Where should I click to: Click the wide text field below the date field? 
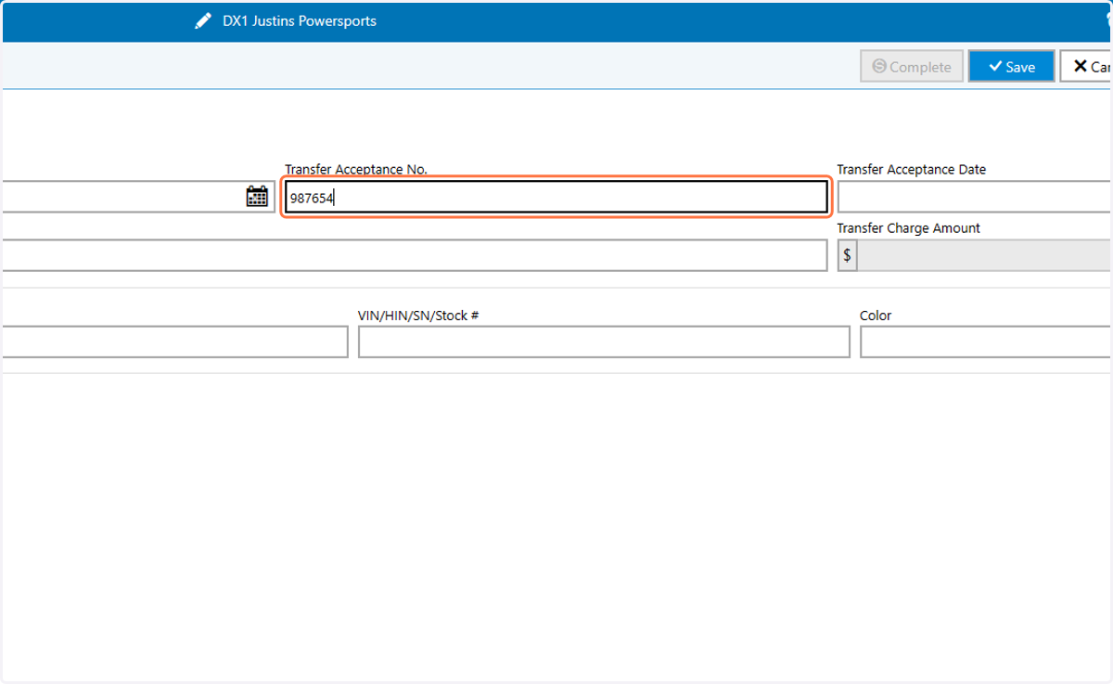(x=414, y=255)
